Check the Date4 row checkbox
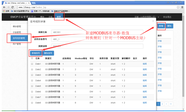The image size is (186, 112). (32, 81)
